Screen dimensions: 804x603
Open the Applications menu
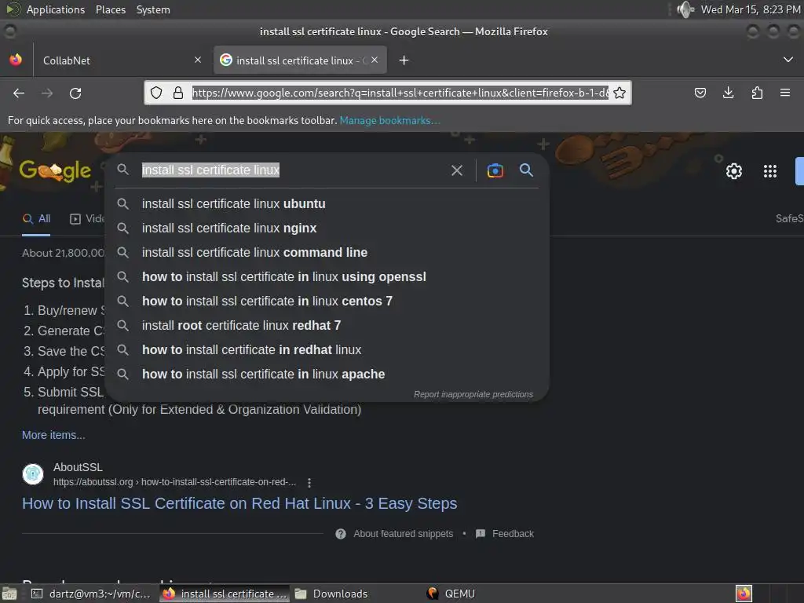coord(56,9)
